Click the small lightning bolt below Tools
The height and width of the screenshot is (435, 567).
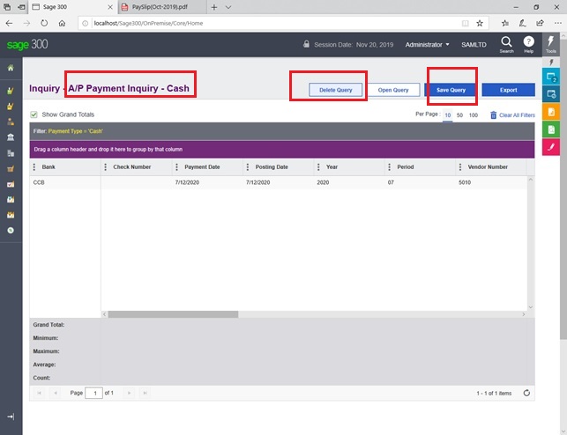[551, 63]
